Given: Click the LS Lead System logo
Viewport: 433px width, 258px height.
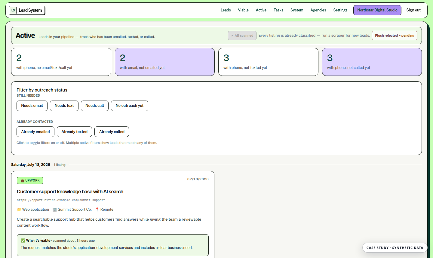Looking at the screenshot, I should 27,10.
